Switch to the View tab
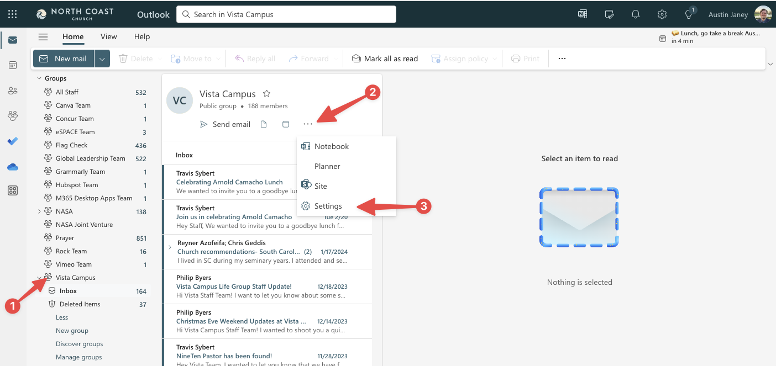This screenshot has width=776, height=366. click(x=108, y=37)
